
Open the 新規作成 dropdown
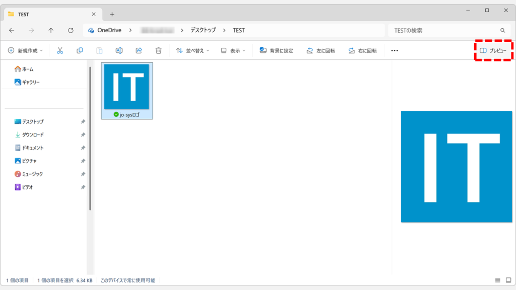(x=25, y=50)
